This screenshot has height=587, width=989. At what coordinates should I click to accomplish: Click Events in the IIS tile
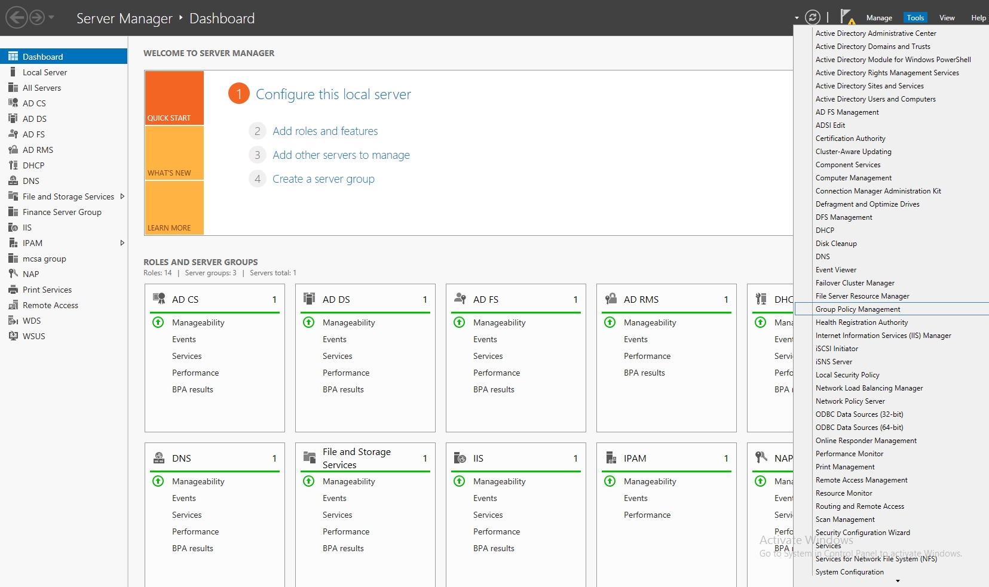[x=485, y=498]
